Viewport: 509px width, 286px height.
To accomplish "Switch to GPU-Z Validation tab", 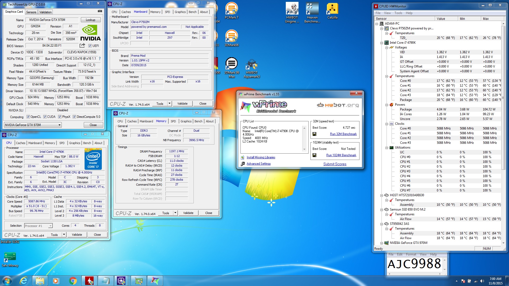I will point(45,12).
